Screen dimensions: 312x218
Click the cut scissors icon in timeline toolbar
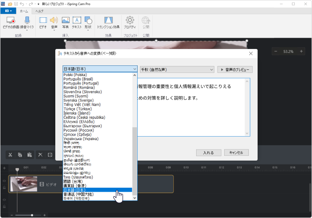pos(10,155)
